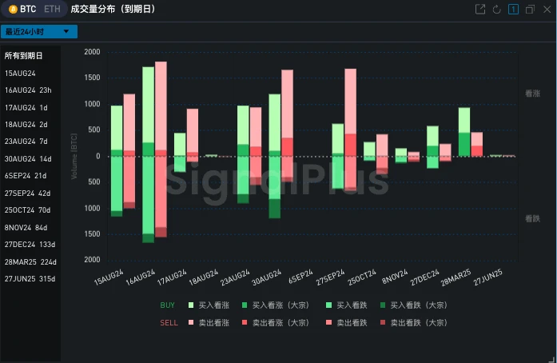Select 所有到期日 in expiry list

(24, 56)
